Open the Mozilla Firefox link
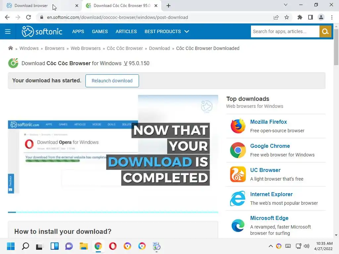The width and height of the screenshot is (339, 254). (268, 122)
